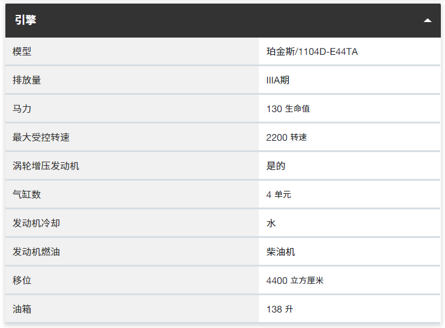
Task: Select the 涡轮增压发动机 row label
Action: click(46, 166)
